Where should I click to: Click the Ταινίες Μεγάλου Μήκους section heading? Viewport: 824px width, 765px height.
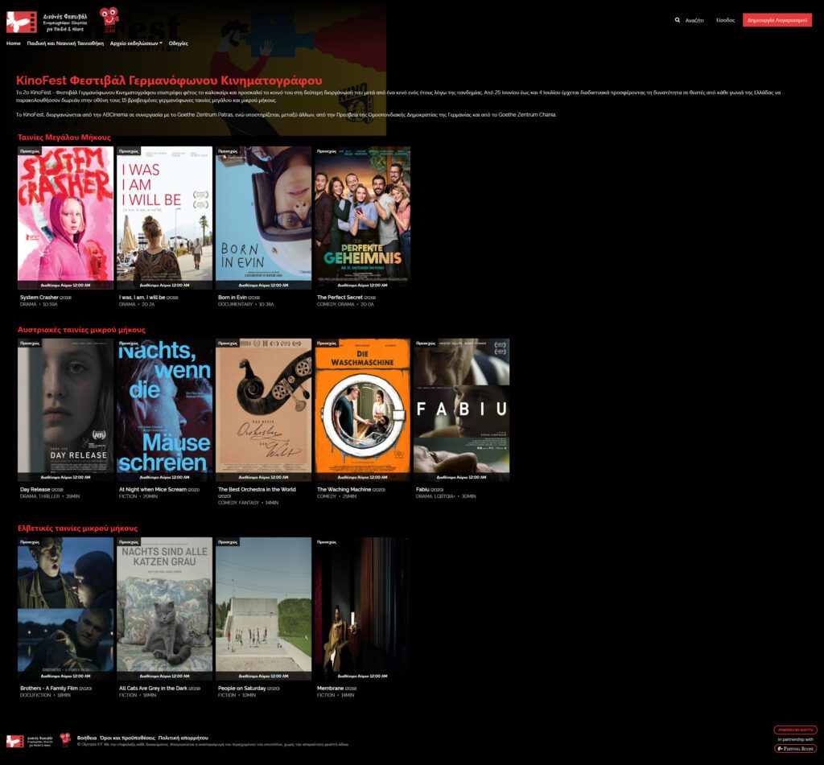coord(64,137)
